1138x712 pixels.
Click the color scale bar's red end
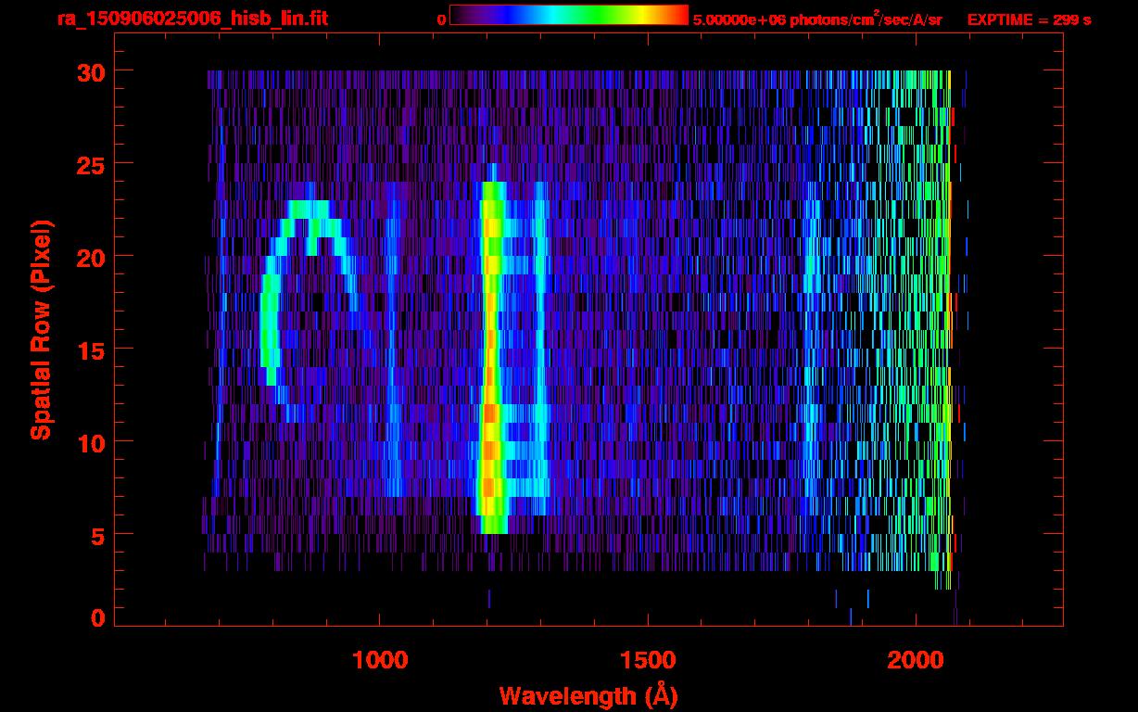pos(677,16)
